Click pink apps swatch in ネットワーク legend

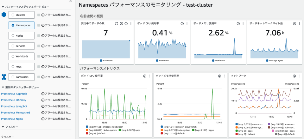click(x=273, y=131)
